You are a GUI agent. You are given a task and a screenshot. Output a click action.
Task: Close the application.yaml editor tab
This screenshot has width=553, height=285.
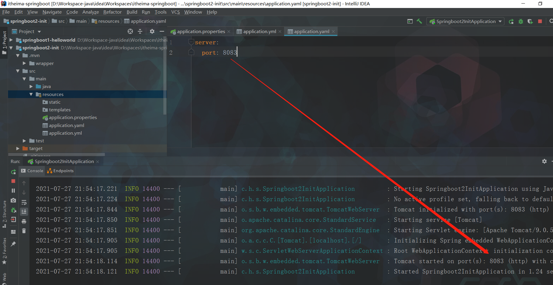[334, 31]
